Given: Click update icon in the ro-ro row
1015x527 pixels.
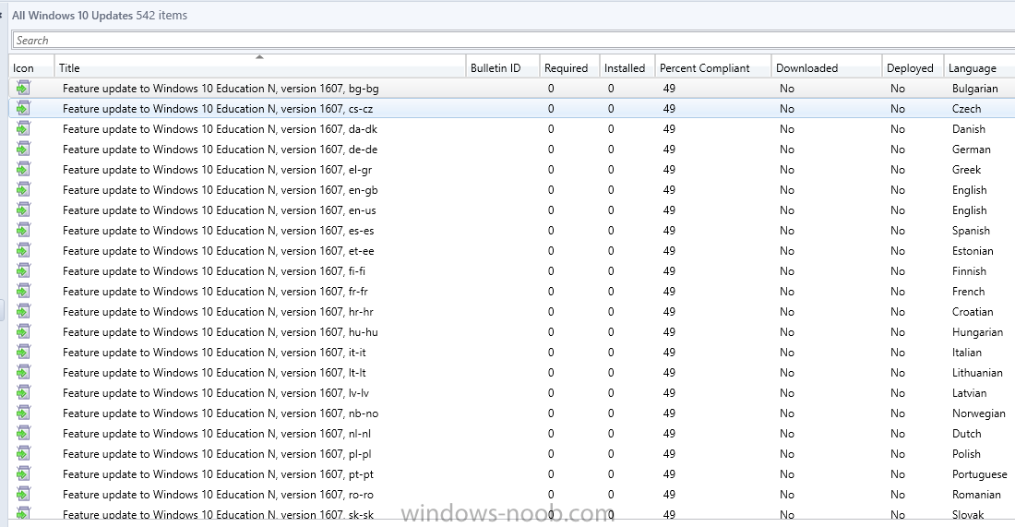Looking at the screenshot, I should click(23, 494).
